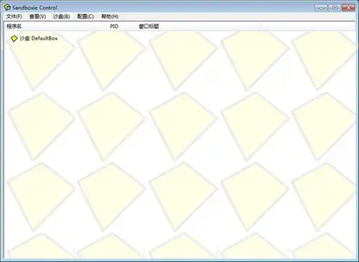Click the Sandboxie Control title bar icon

pyautogui.click(x=7, y=7)
